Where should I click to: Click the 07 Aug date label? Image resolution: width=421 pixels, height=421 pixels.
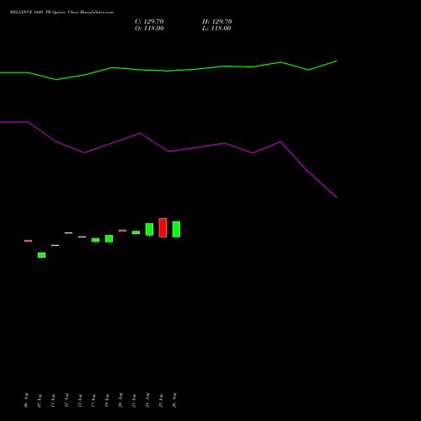tap(40, 401)
